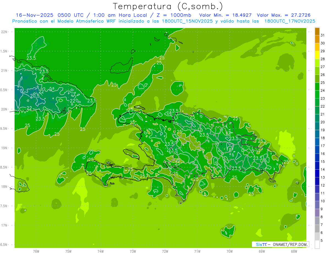Pick the teal swatch between 19 and 20
The height and width of the screenshot is (255, 330).
[x=317, y=126]
